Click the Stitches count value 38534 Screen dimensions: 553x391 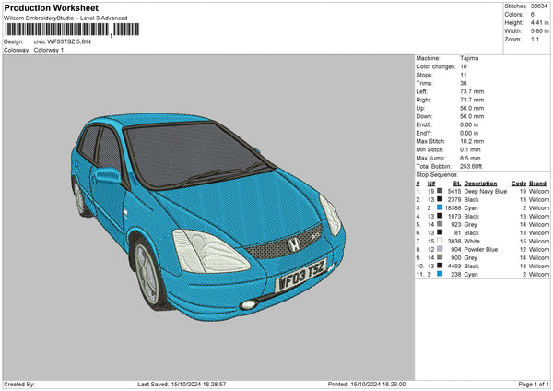(x=541, y=7)
